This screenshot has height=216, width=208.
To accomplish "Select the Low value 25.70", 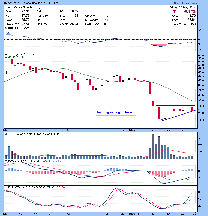I will [25, 20].
